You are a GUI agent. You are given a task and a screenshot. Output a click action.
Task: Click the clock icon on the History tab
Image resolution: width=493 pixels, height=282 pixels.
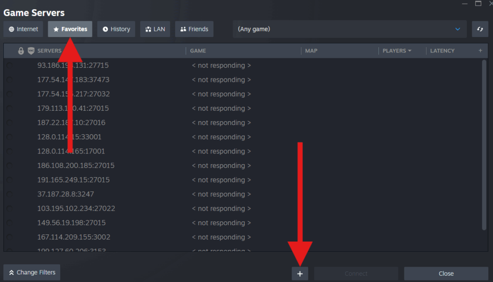point(105,29)
